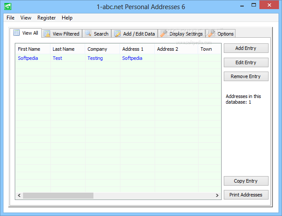Click the Copy Entry button
The height and width of the screenshot is (216, 282).
[246, 181]
